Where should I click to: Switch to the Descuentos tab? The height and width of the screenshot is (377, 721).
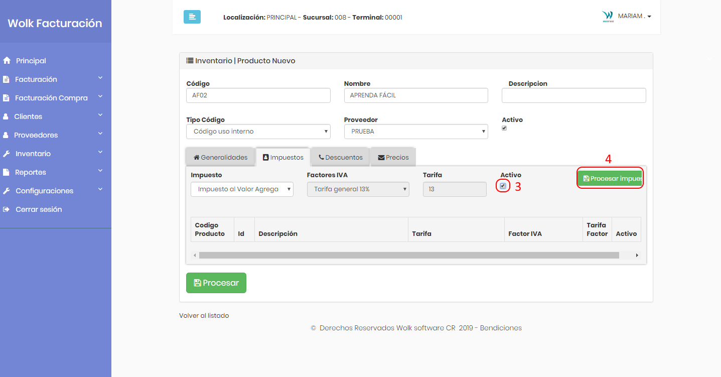click(x=340, y=157)
